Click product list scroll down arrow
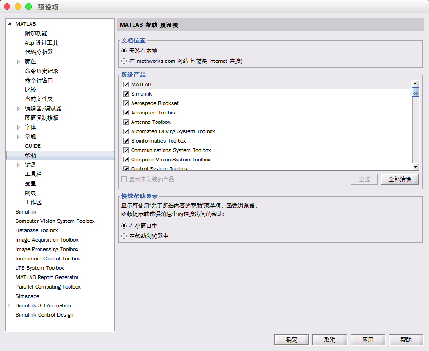This screenshot has width=429, height=351. [415, 167]
